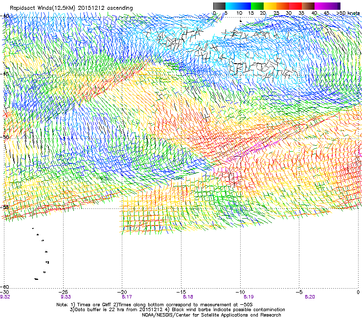Click the magenta 40–45 knots legend segment
Viewport: 362px width, 318px height.
[x=321, y=6]
